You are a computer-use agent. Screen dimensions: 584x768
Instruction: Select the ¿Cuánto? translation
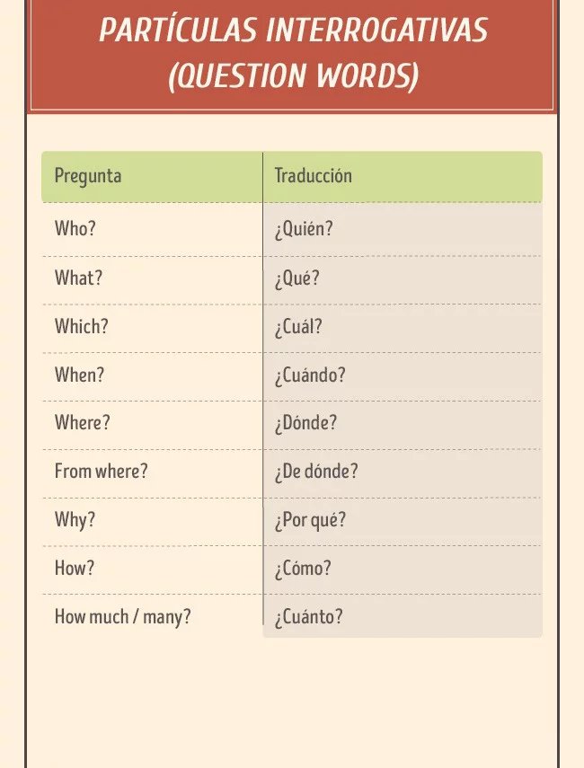coord(309,617)
